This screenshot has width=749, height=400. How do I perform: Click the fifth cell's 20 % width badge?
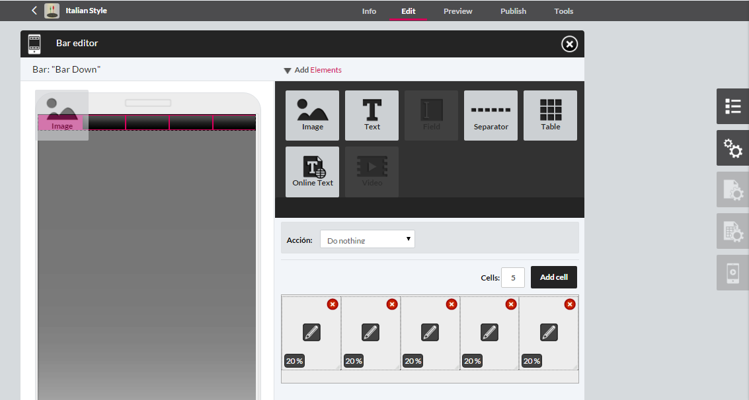pos(532,361)
